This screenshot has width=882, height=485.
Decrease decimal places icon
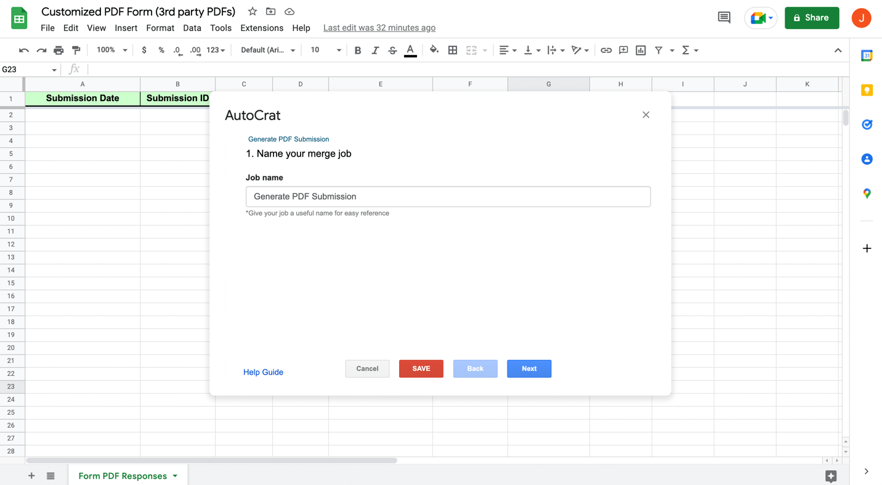coord(177,51)
